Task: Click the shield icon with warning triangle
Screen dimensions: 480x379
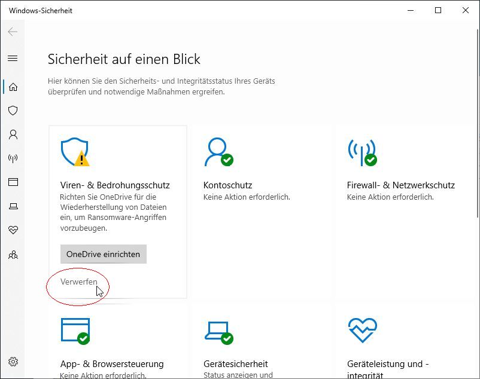Action: point(75,152)
